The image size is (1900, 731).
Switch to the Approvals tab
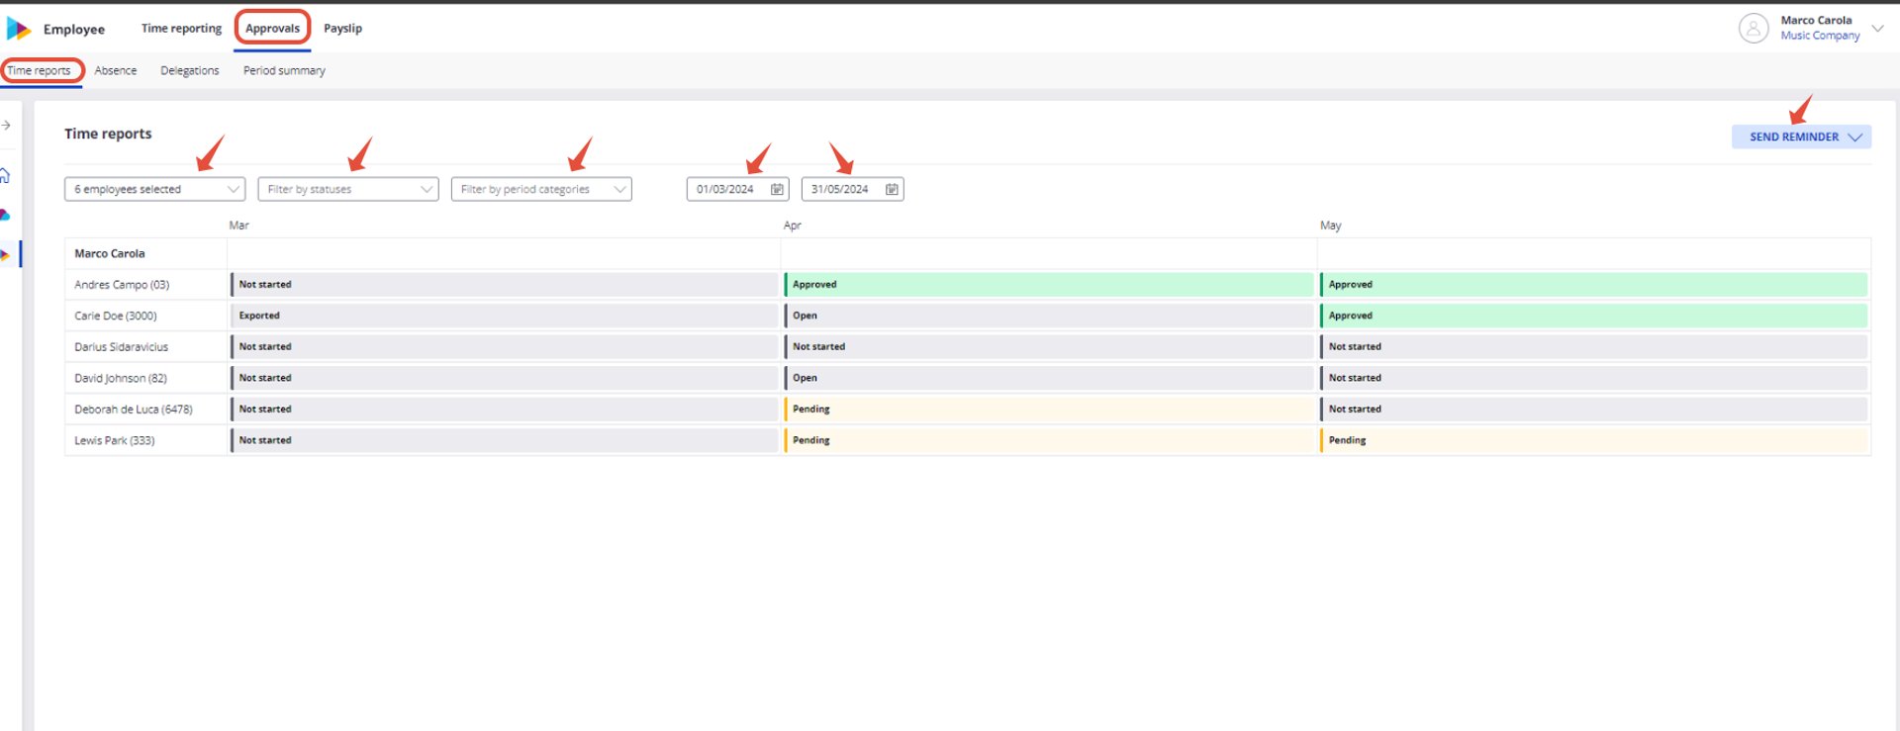coord(272,29)
